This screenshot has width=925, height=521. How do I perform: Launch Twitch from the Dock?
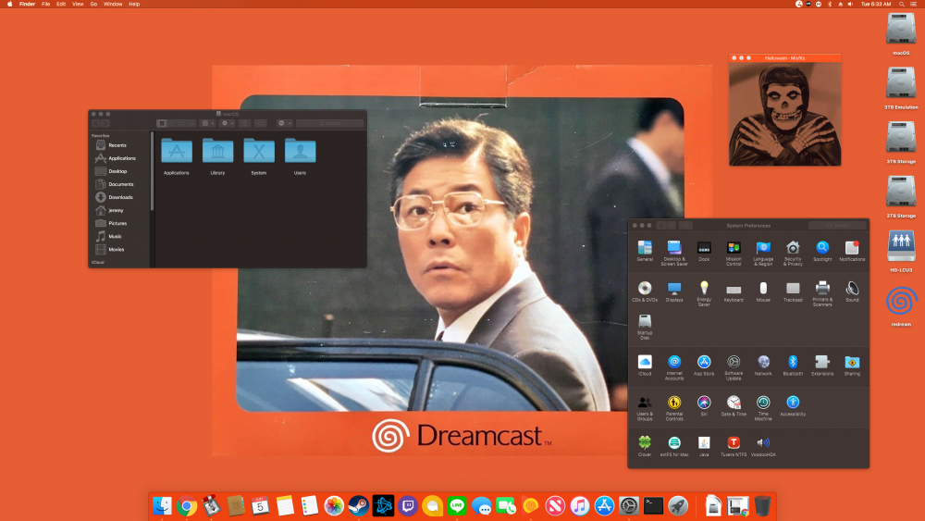(408, 505)
